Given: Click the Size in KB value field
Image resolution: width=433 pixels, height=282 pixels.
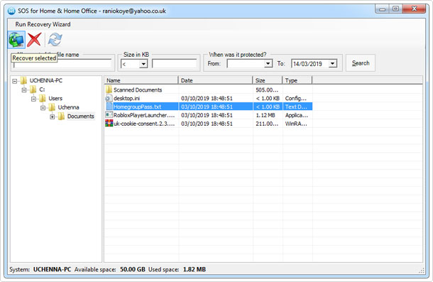Looking at the screenshot, I should click(x=174, y=64).
